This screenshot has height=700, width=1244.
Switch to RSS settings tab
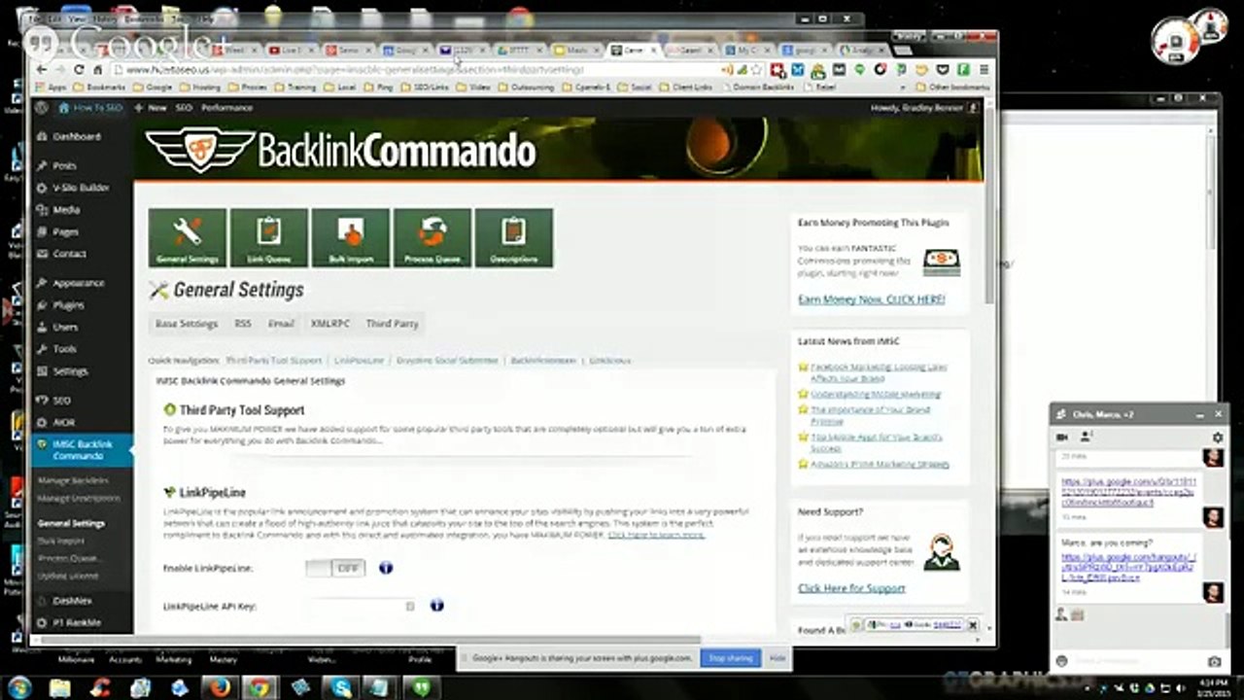[242, 324]
